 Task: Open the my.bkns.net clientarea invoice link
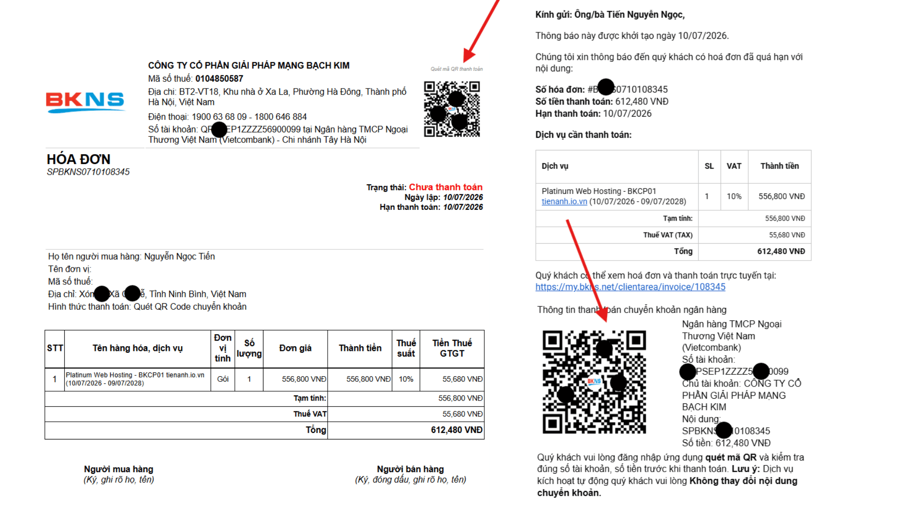[630, 287]
